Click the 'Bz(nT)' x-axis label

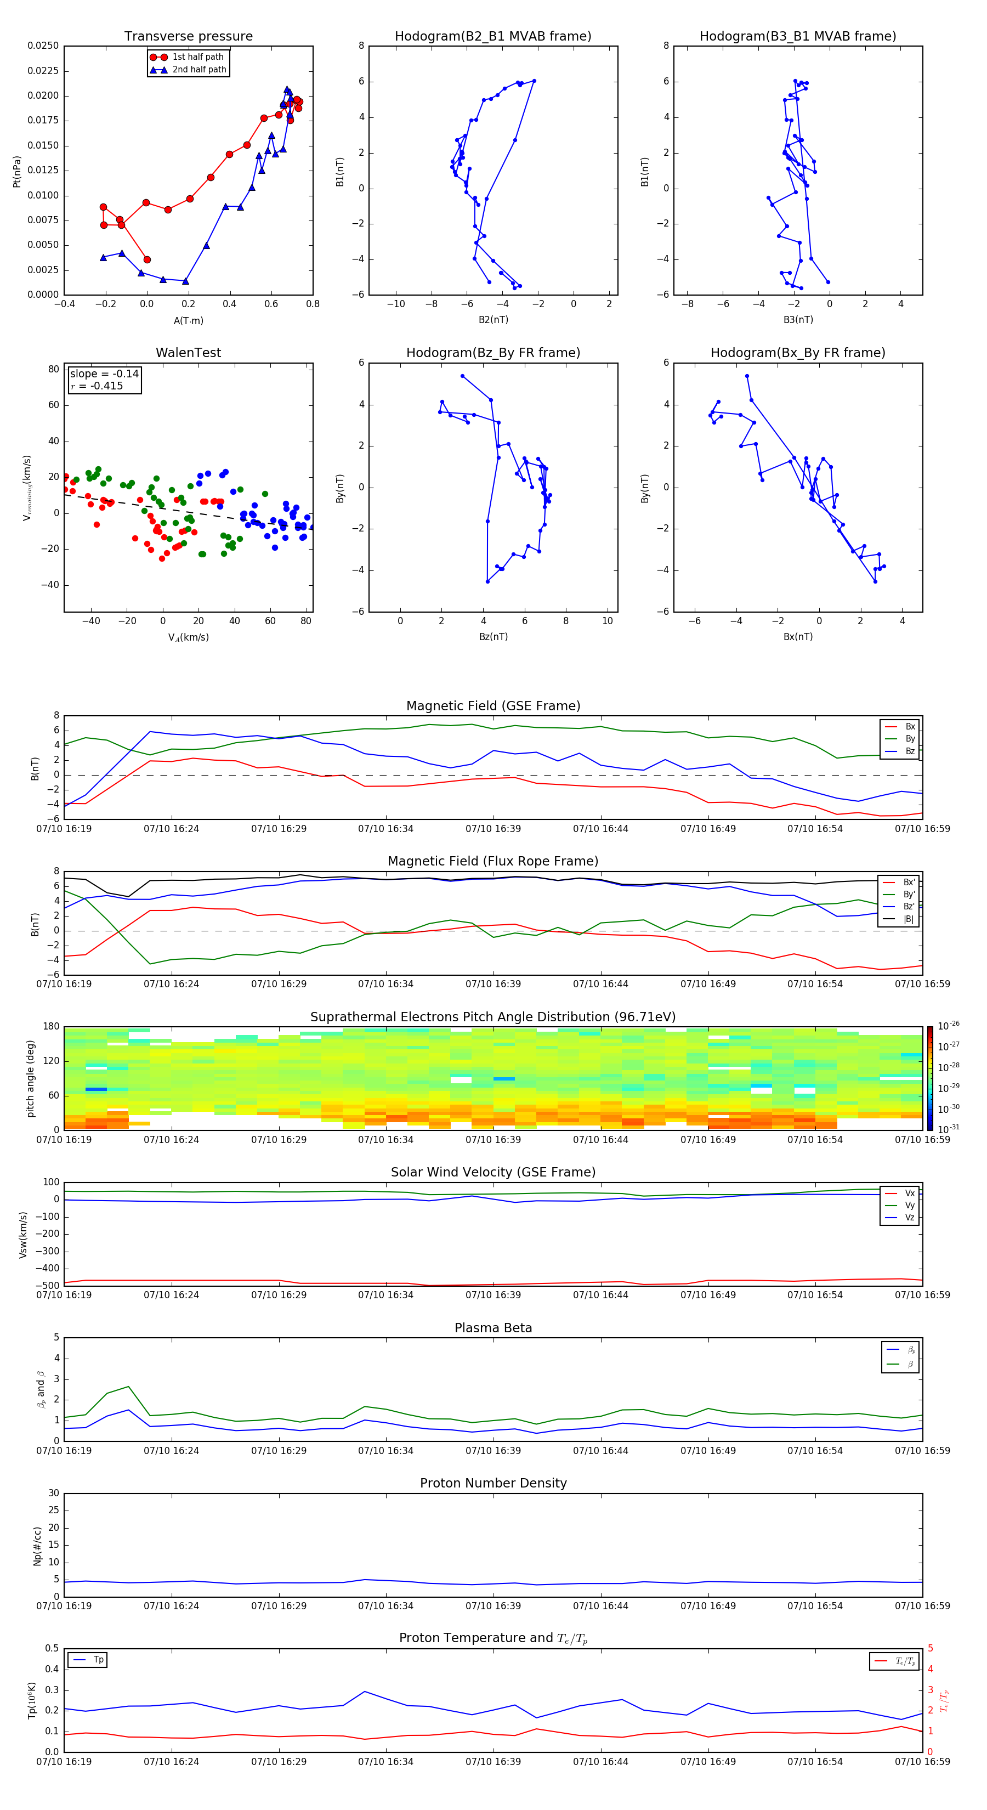[x=493, y=637]
